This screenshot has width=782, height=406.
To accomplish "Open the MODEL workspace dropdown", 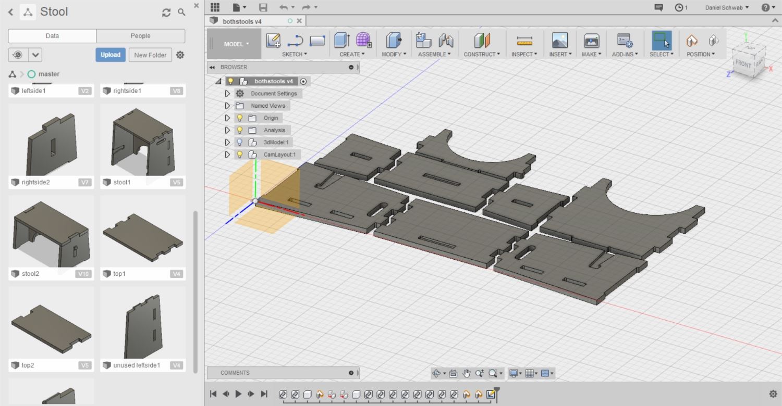I will tap(236, 44).
